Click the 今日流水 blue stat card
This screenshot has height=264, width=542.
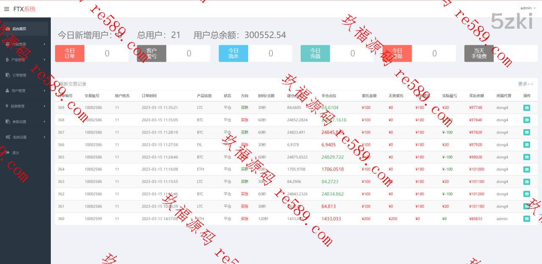pos(233,54)
